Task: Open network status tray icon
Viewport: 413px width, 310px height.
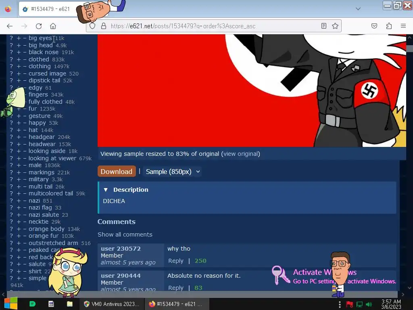Action: pyautogui.click(x=359, y=304)
